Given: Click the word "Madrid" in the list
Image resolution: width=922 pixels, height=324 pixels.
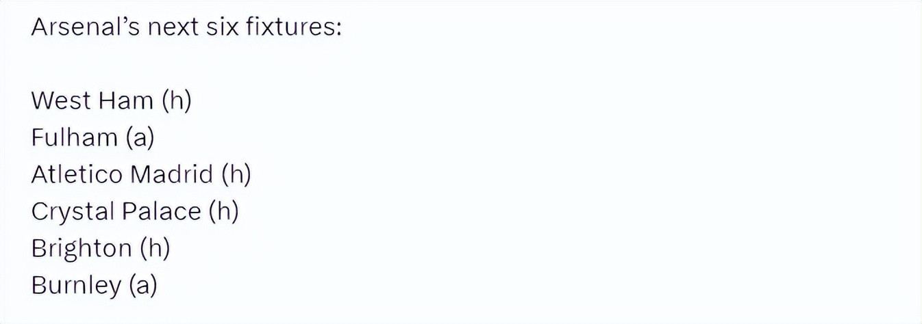Looking at the screenshot, I should pyautogui.click(x=171, y=175).
